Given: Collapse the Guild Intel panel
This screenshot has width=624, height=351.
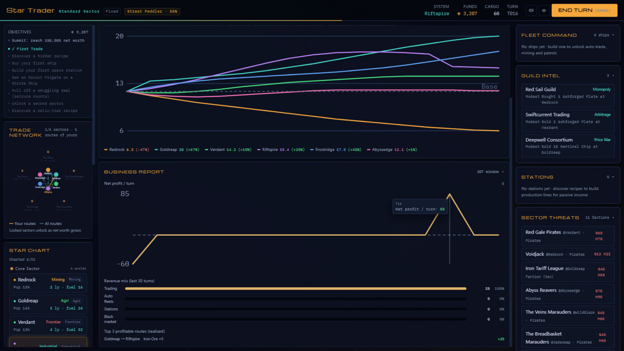Looking at the screenshot, I should 613,76.
